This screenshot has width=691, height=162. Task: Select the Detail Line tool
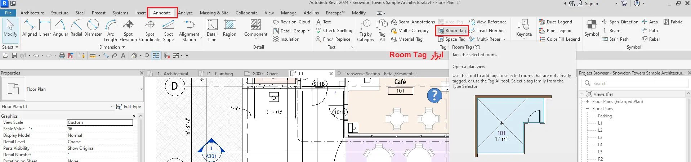point(212,30)
